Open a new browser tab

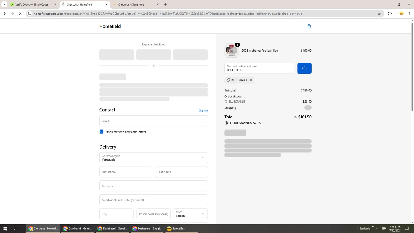[x=166, y=4]
